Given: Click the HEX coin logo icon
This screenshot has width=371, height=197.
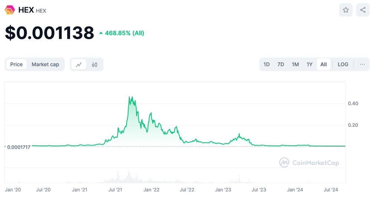Looking at the screenshot, I should pos(10,10).
